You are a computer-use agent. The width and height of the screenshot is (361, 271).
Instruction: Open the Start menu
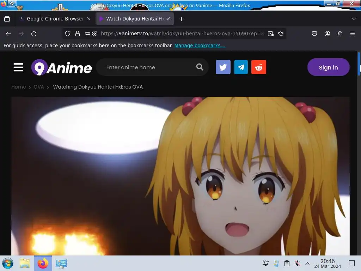click(x=8, y=263)
